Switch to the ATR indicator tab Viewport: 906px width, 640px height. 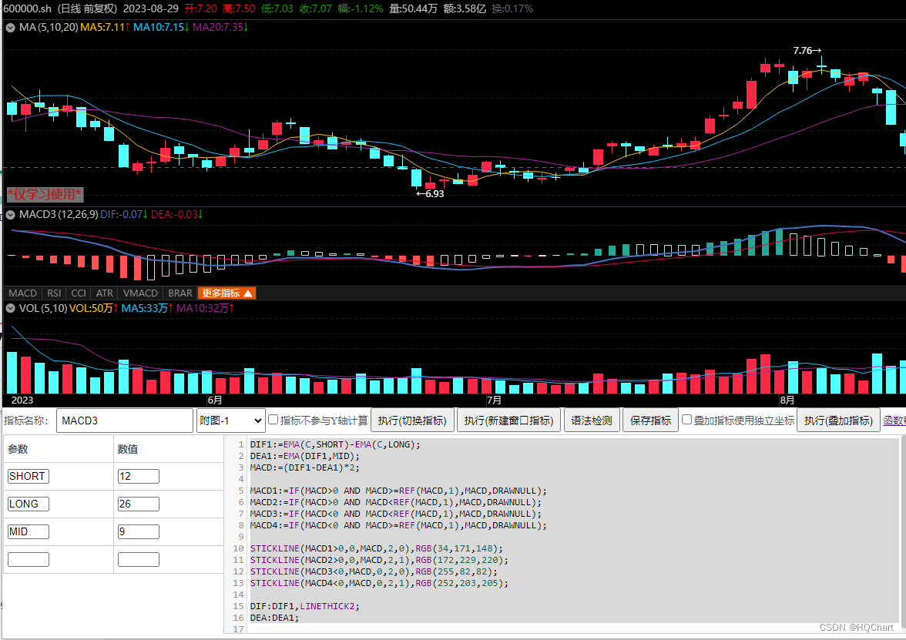coord(105,293)
